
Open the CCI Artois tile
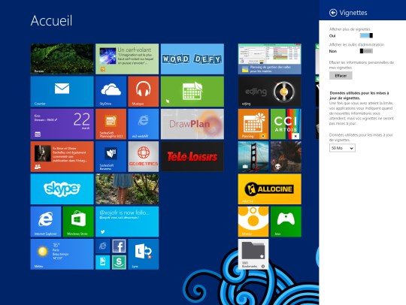[x=286, y=124]
